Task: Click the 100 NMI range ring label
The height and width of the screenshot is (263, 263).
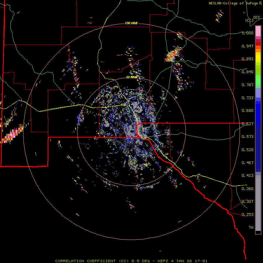Action: pos(131,23)
